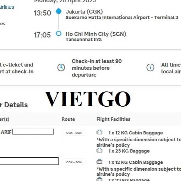181x181 pixels.
Task: Click the 13:50 departure time
Action: coord(42,13)
